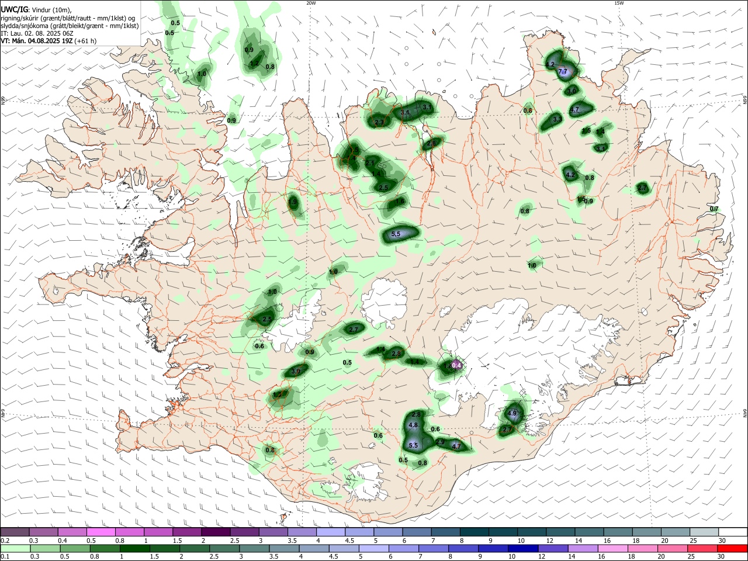Pick the pale grey 25 snow-scale swatch

coord(704,532)
